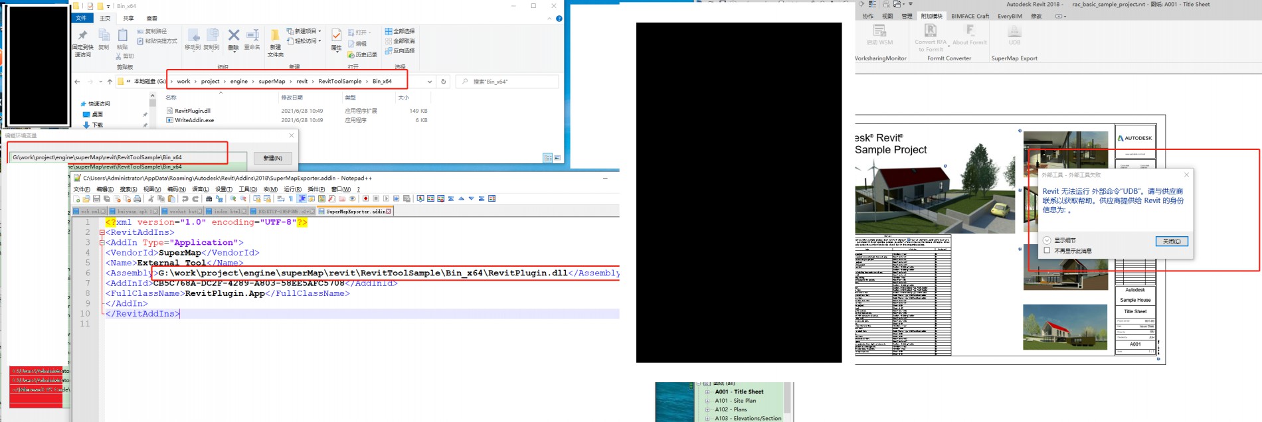This screenshot has width=1262, height=422.
Task: Click the New Folder (新建文件夹) icon in Explorer
Action: [275, 42]
